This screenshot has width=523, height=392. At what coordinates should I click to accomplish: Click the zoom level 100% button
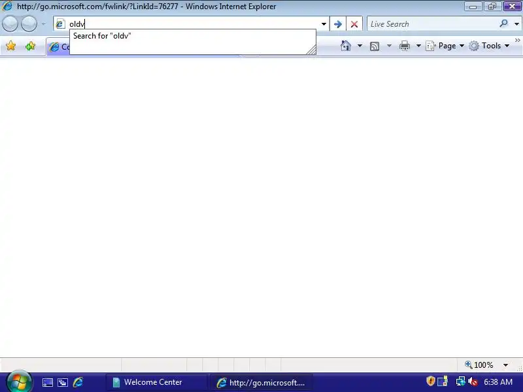tap(479, 365)
